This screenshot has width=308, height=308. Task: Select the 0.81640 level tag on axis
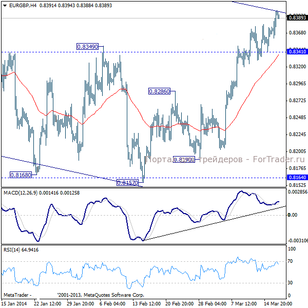[x=297, y=177]
